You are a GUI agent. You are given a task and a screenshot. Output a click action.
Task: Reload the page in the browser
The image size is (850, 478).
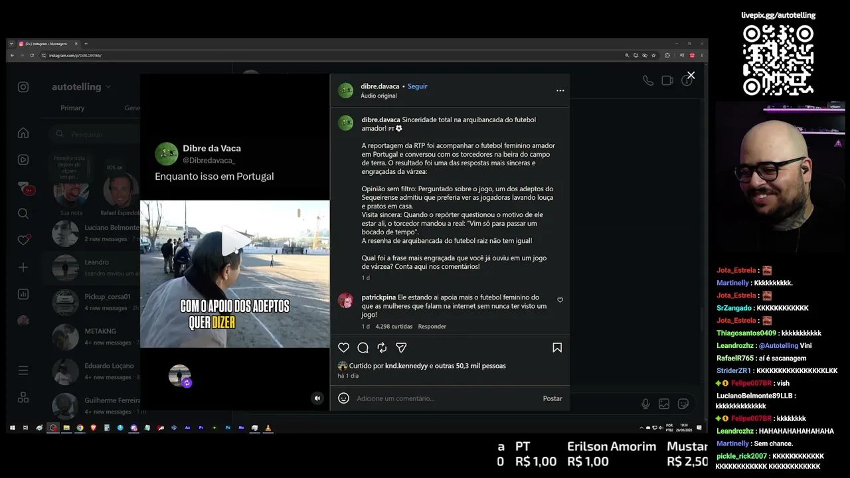coord(31,55)
